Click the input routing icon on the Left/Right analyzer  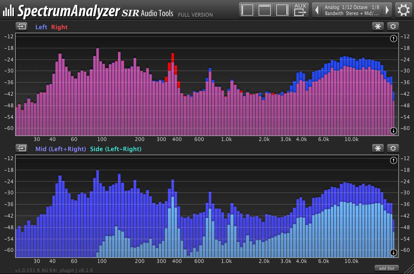(x=21, y=27)
